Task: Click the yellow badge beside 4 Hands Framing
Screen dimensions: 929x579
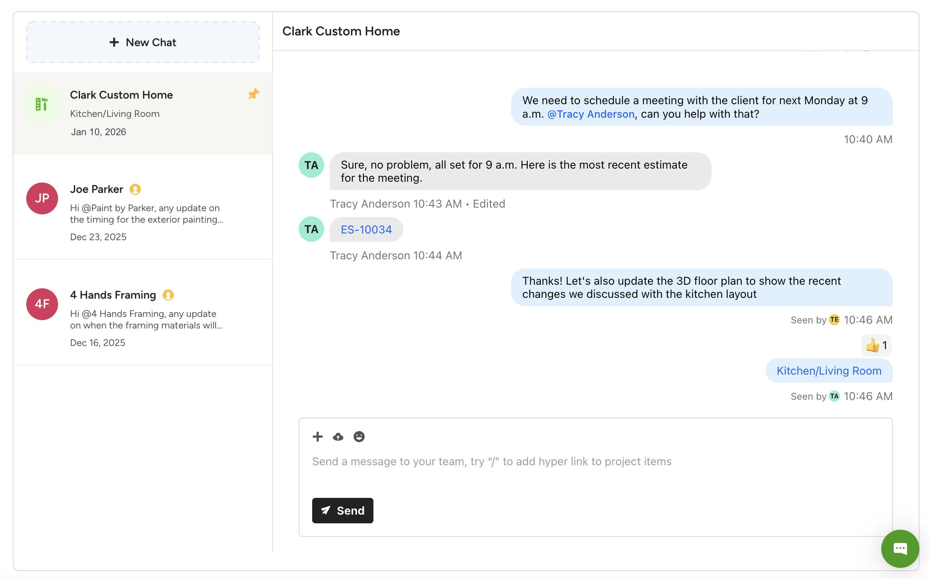Action: tap(168, 295)
